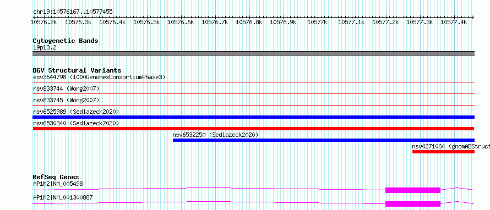The height and width of the screenshot is (210, 490).
Task: Open the RefSeq Genes track title
Action: click(x=56, y=177)
